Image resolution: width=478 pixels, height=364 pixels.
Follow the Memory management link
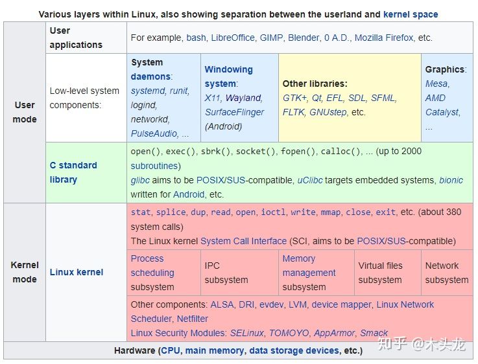click(309, 266)
